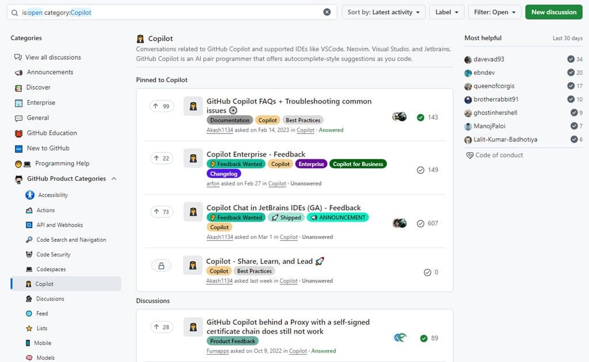Collapse GitHub Product Categories chevron

pos(114,179)
